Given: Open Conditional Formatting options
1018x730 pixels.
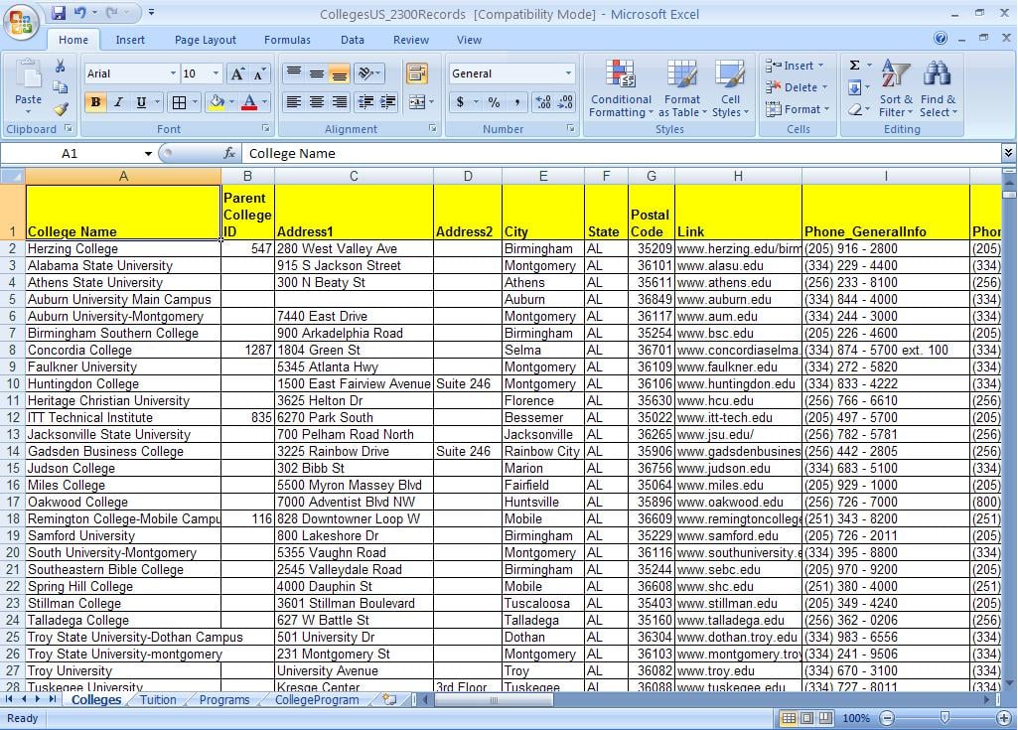Looking at the screenshot, I should tap(621, 89).
